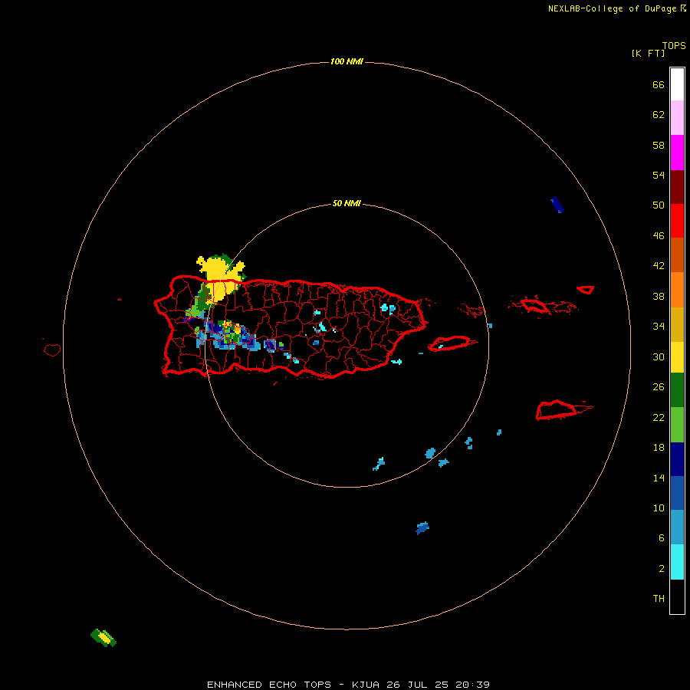Click the 46 legend value

click(x=659, y=236)
